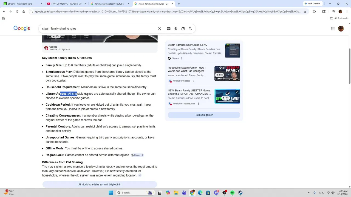Start voice search with the microphone
The width and height of the screenshot is (351, 197).
[176, 28]
